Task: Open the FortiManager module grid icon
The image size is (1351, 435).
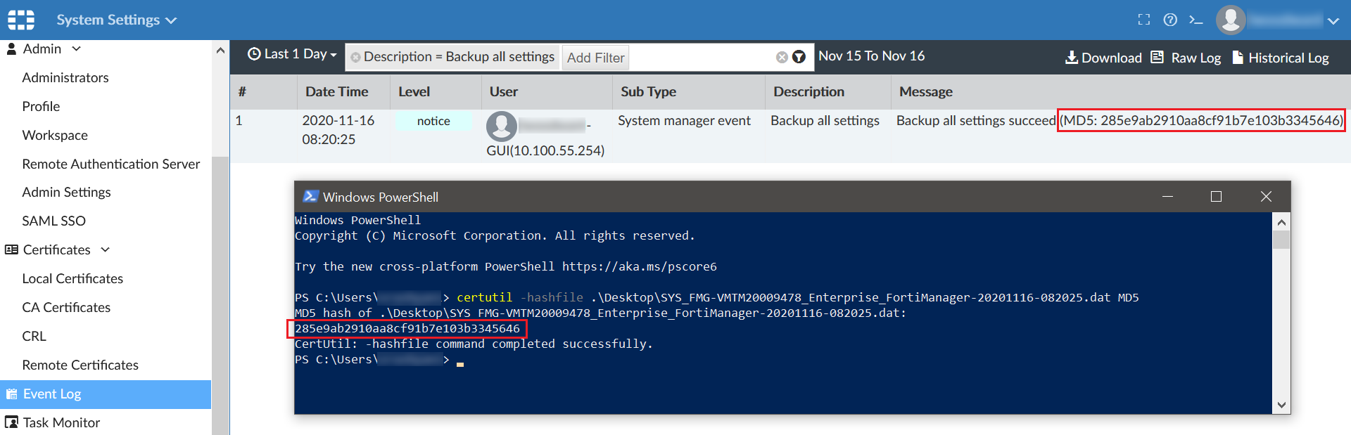Action: pyautogui.click(x=21, y=20)
